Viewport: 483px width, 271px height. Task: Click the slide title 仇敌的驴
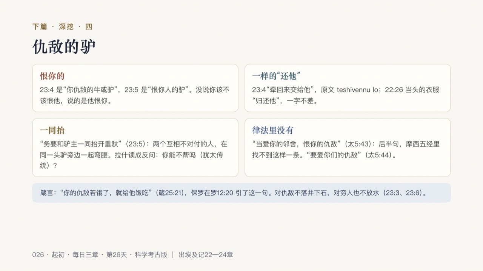pyautogui.click(x=64, y=47)
